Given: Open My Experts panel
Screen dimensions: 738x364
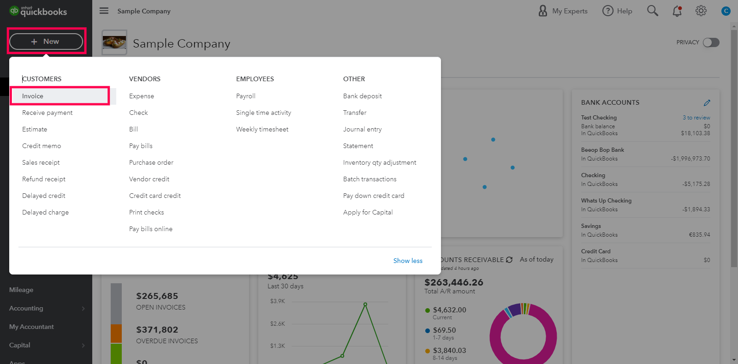Looking at the screenshot, I should [563, 11].
